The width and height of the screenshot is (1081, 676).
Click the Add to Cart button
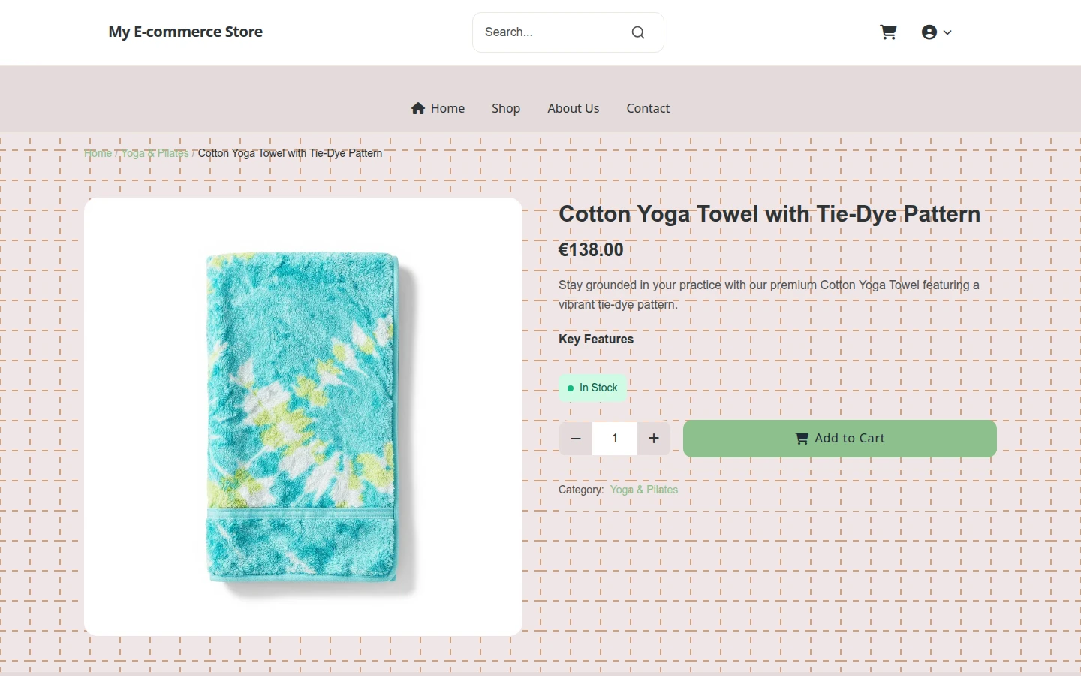pos(840,439)
